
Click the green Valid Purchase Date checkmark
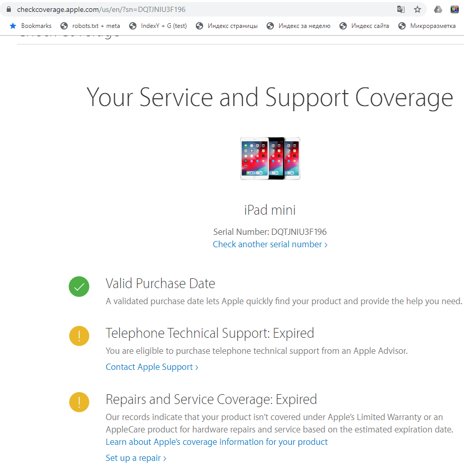(79, 287)
